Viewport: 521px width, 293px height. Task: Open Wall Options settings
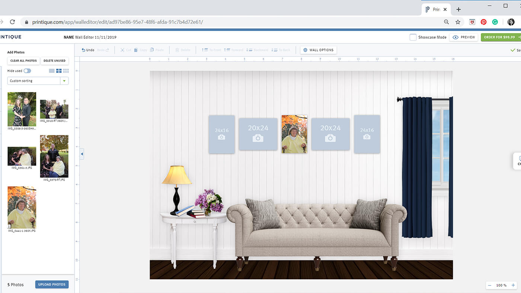(319, 50)
